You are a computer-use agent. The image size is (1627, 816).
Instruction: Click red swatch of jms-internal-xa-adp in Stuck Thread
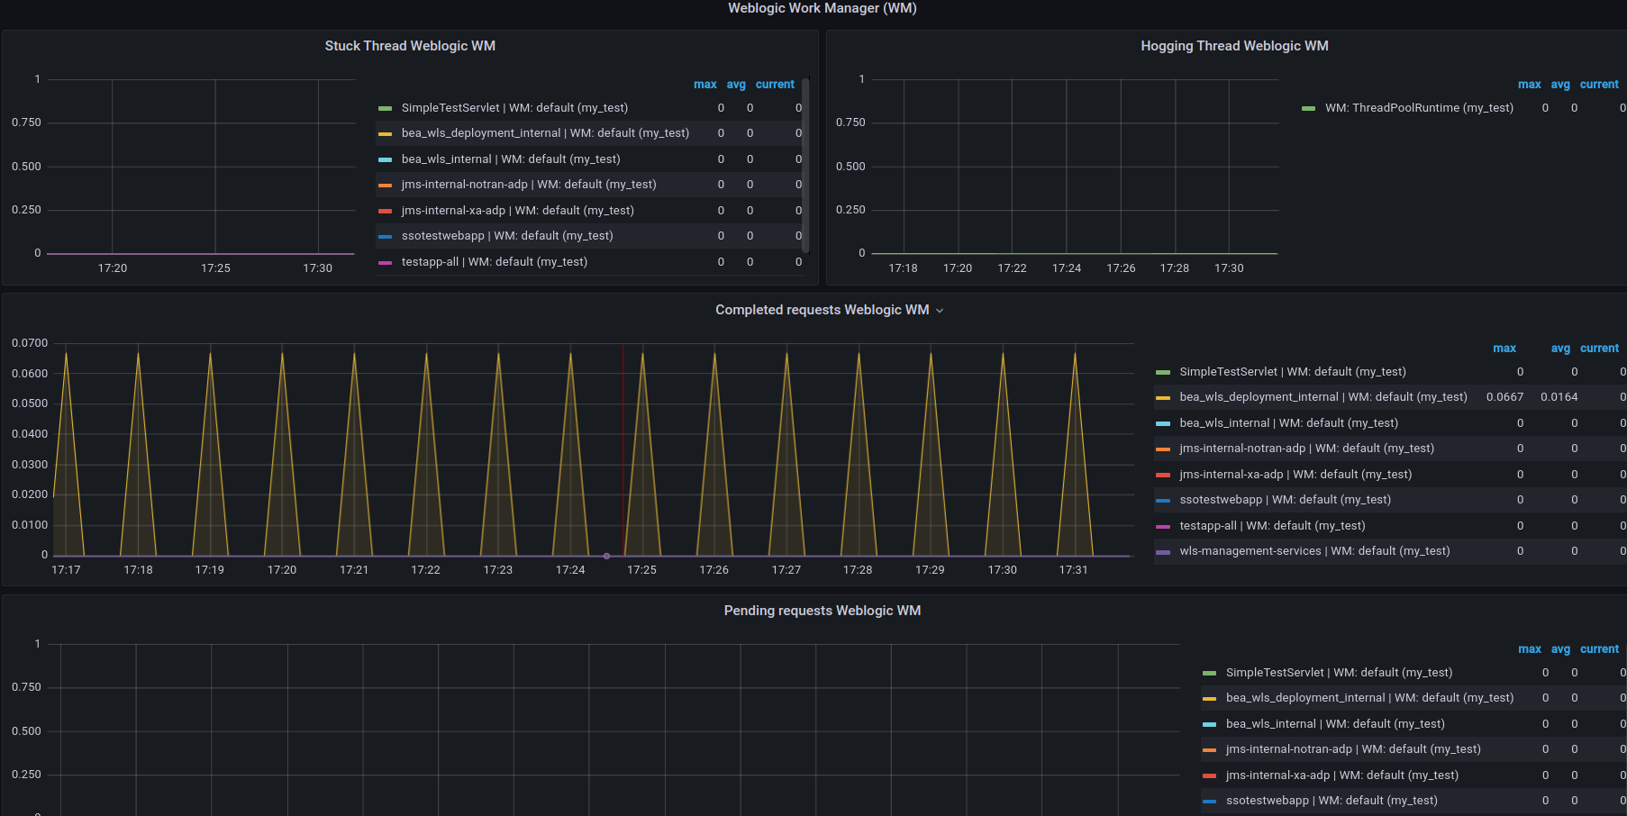pyautogui.click(x=385, y=211)
